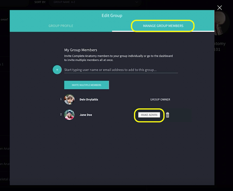
Task: Click the Group Owner label
Action: click(x=160, y=99)
